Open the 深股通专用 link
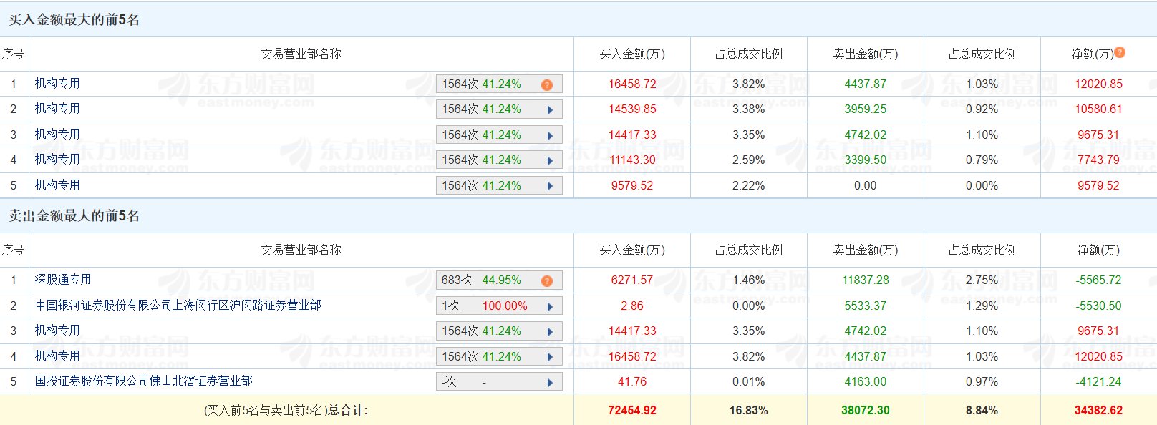The height and width of the screenshot is (425, 1157). [x=63, y=280]
